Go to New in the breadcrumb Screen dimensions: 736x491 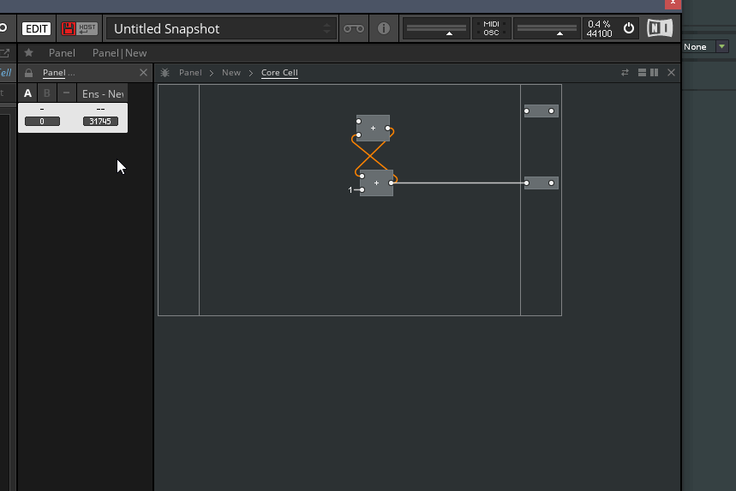231,73
